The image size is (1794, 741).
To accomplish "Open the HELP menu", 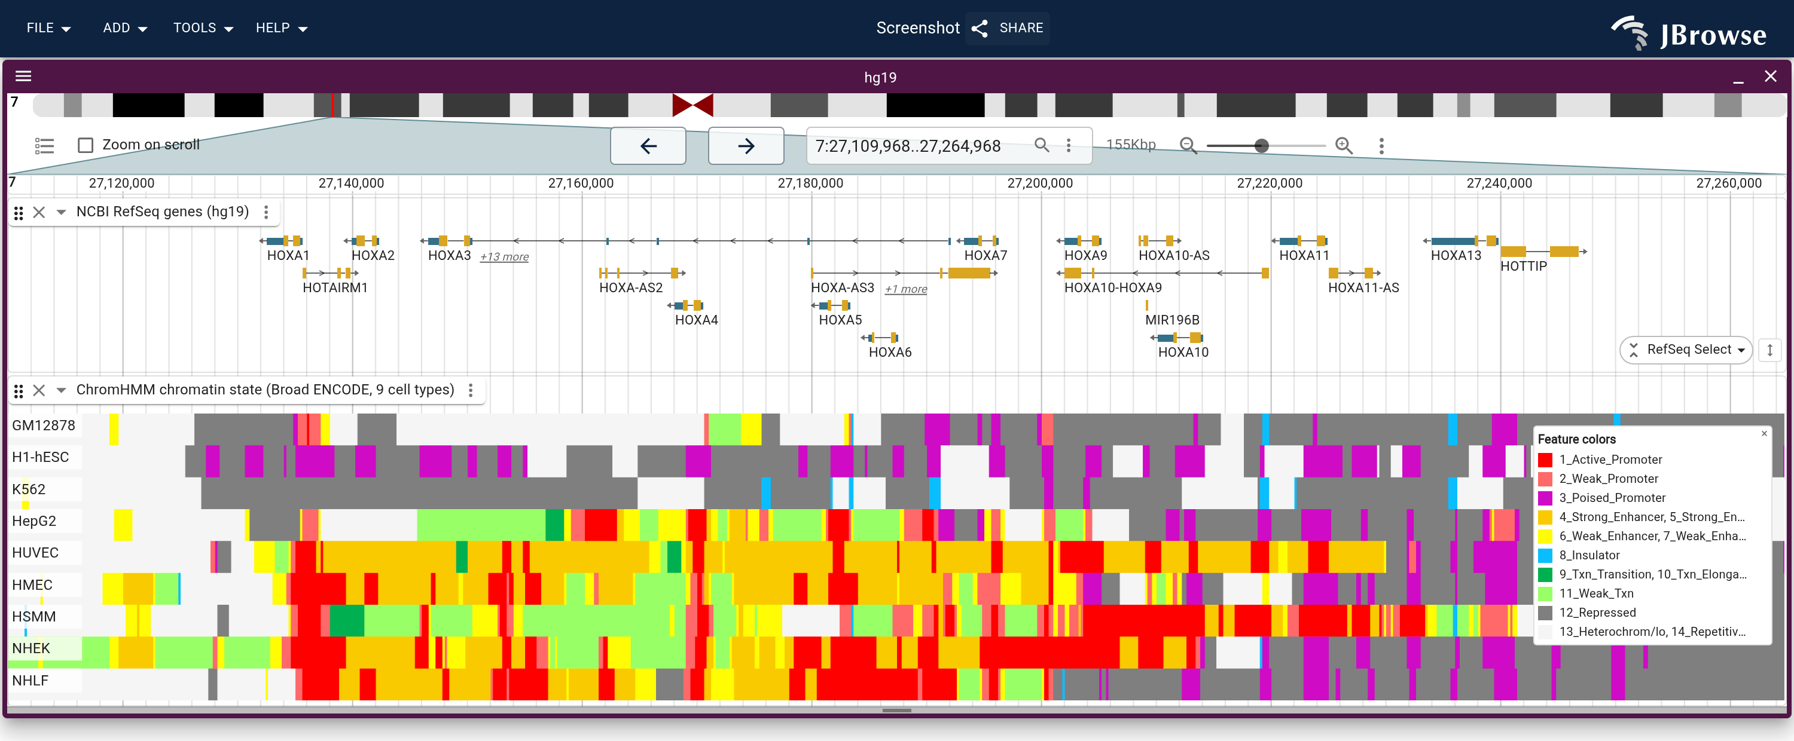I will point(281,28).
